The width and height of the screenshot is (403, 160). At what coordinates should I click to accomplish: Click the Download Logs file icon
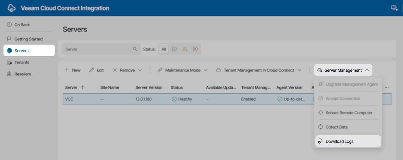click(320, 141)
